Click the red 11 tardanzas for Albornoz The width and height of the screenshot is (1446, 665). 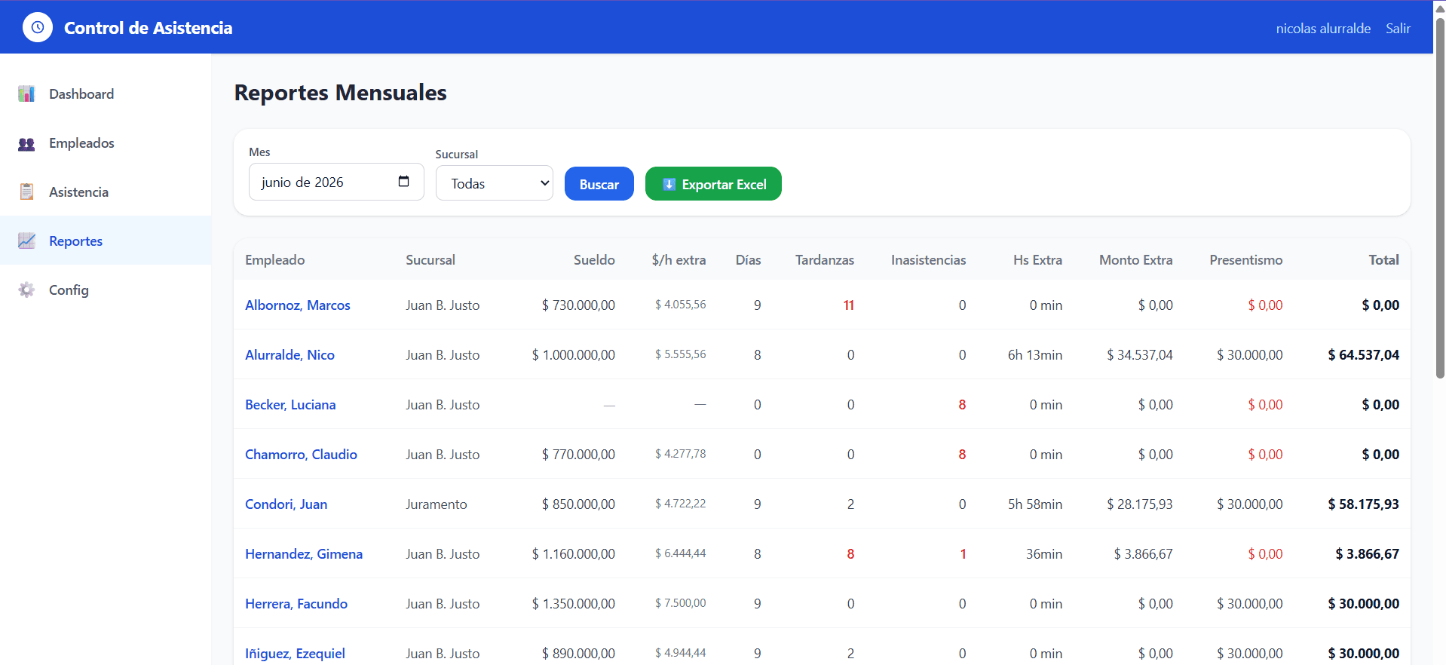[849, 305]
